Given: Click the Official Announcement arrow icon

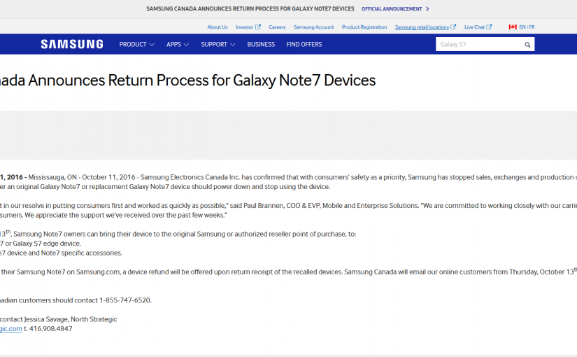Looking at the screenshot, I should click(427, 9).
